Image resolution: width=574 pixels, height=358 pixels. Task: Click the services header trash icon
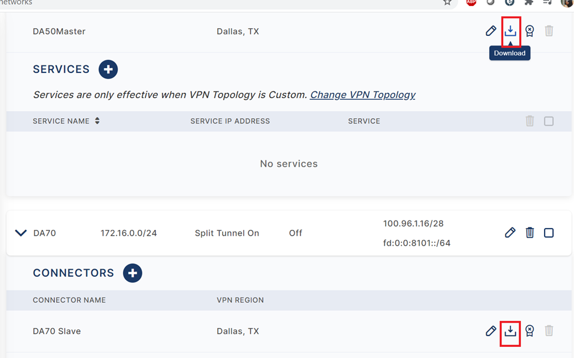click(x=530, y=121)
